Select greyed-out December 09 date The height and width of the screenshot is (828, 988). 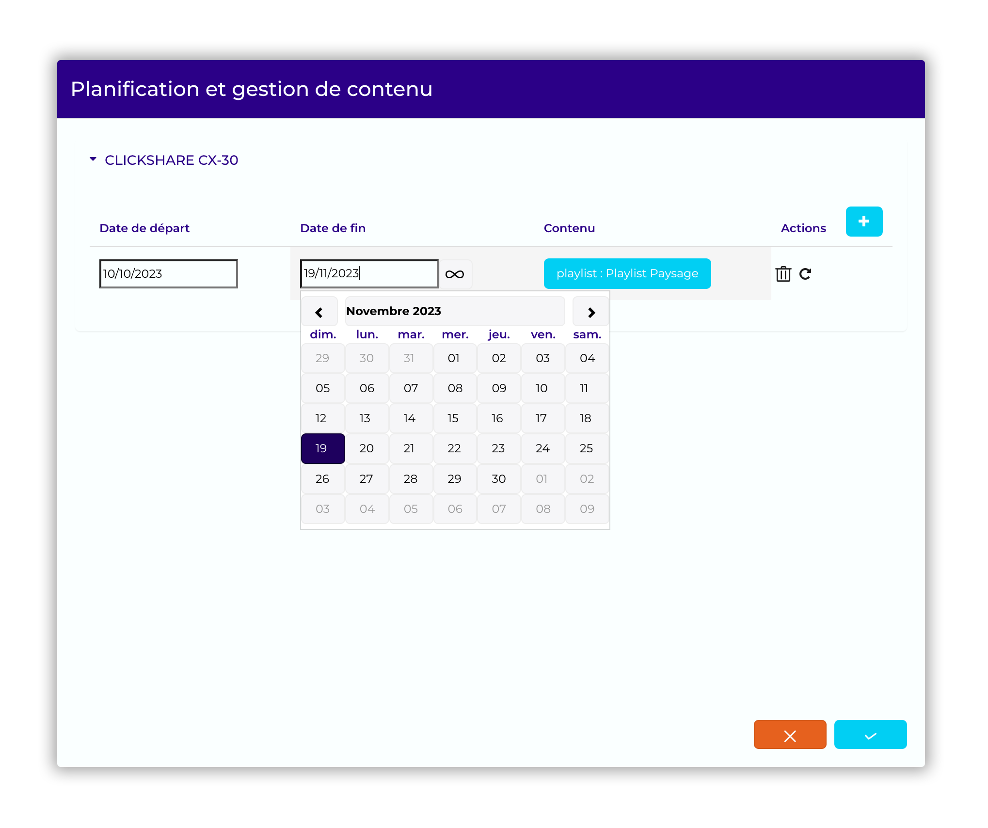[x=587, y=509]
